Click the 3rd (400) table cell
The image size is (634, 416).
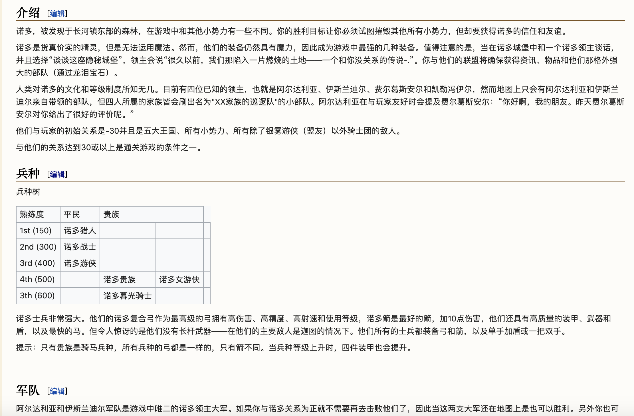38,263
